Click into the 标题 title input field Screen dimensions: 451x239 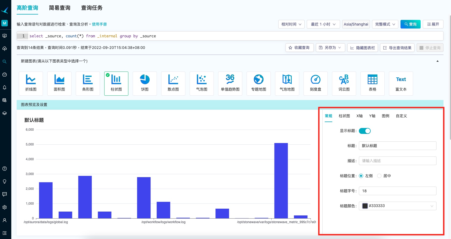[398, 146]
